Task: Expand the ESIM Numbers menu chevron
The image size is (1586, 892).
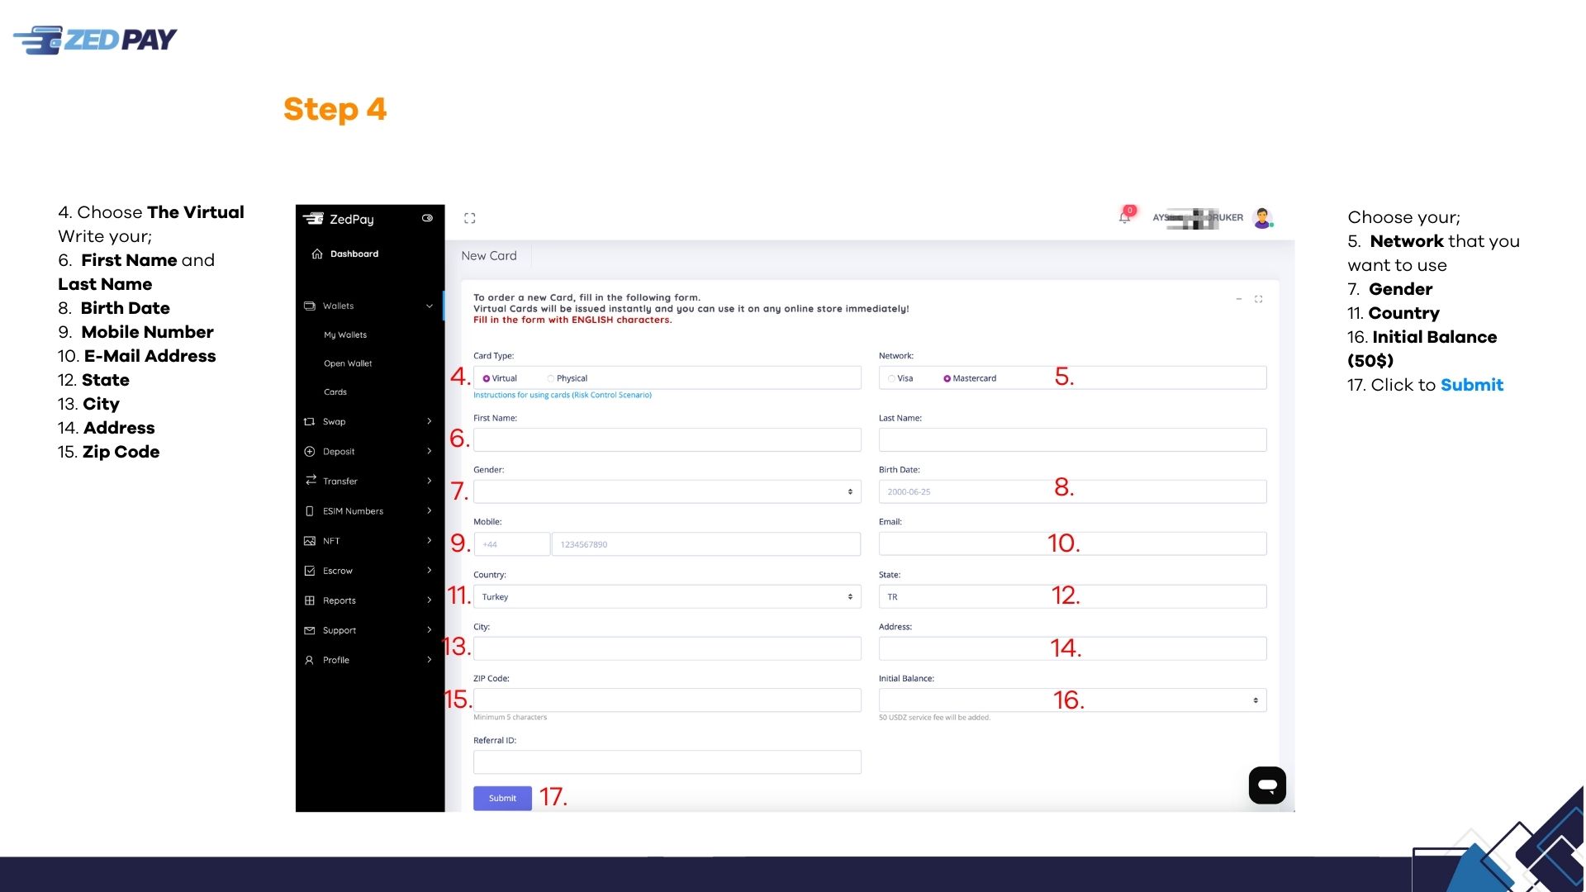Action: point(430,510)
